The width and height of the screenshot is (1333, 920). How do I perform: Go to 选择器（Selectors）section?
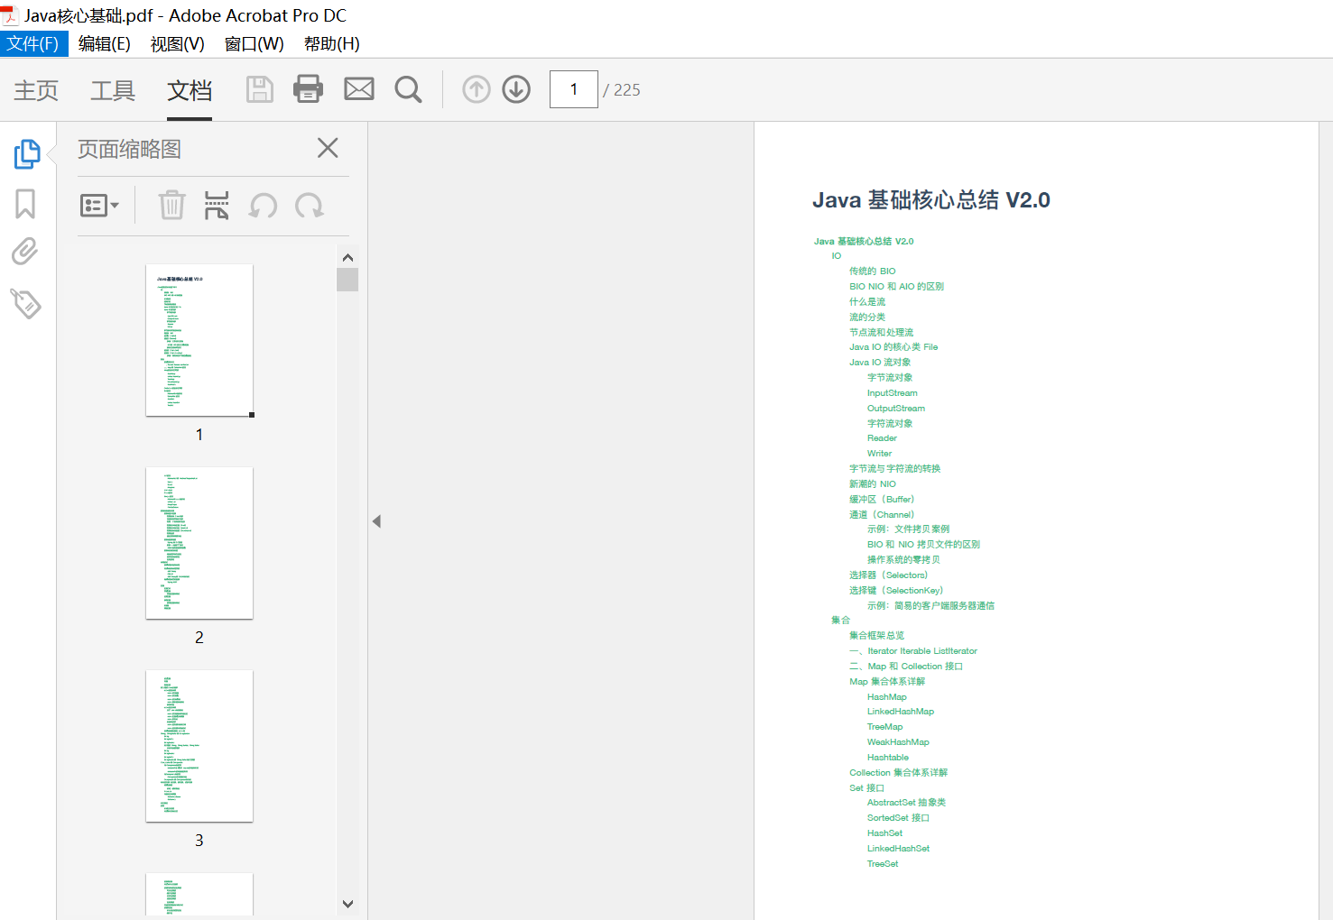coord(888,575)
